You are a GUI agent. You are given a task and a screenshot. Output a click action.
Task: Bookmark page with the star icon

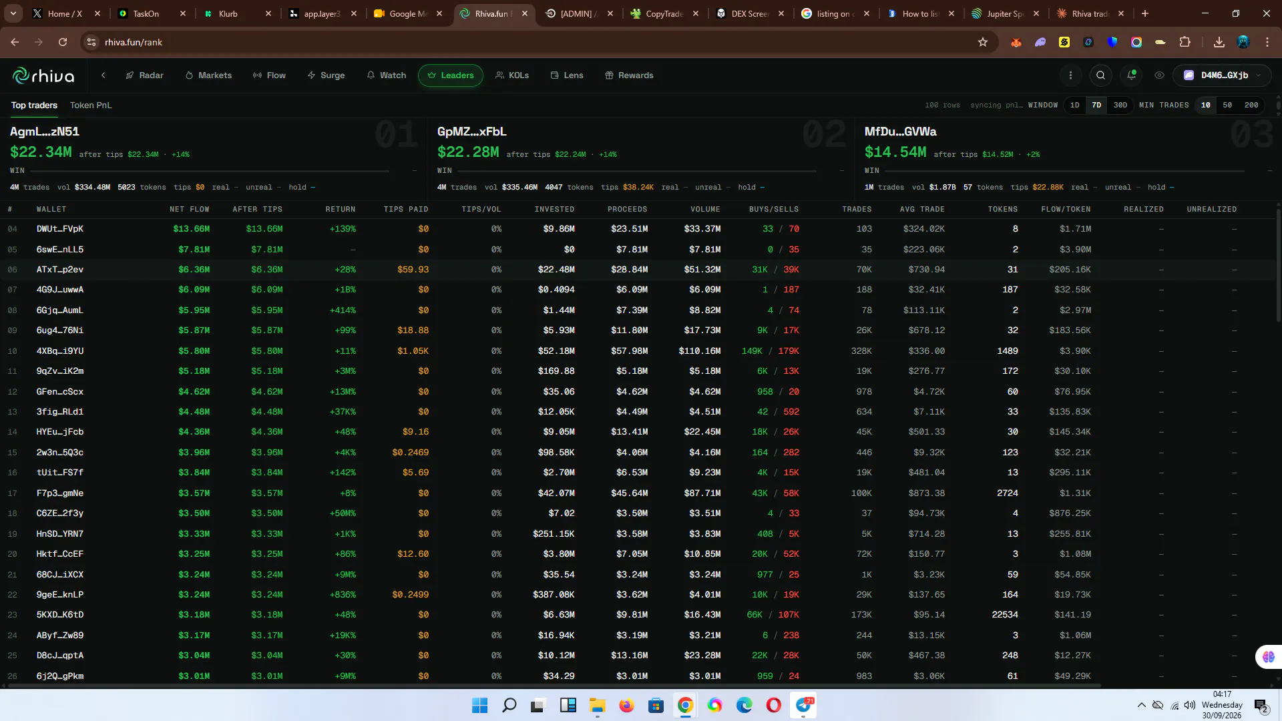(982, 42)
